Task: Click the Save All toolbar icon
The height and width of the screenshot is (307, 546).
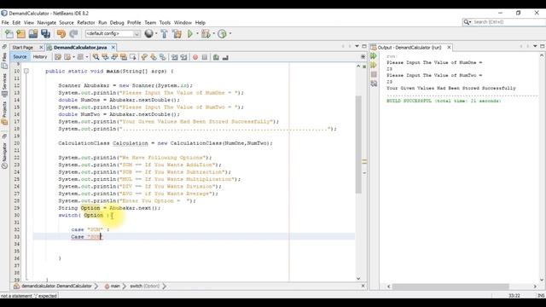Action: point(45,34)
